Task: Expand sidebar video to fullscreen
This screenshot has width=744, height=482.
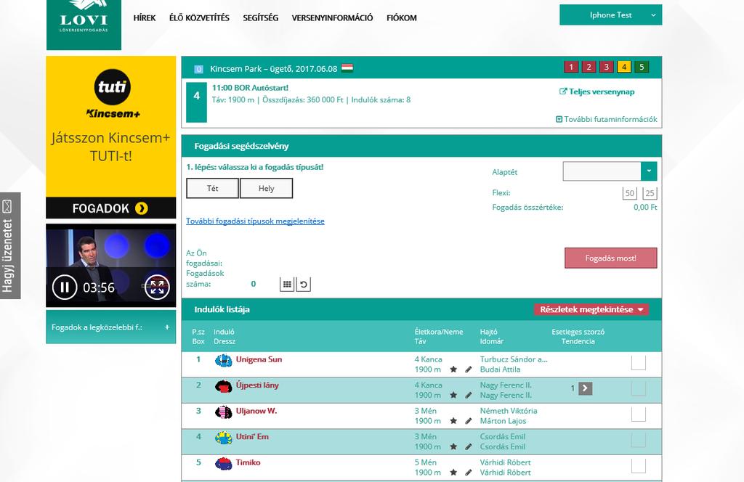Action: coord(157,287)
